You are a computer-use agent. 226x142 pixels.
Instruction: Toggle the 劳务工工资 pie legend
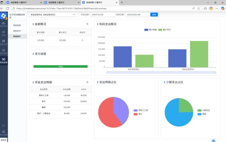(x=141, y=110)
